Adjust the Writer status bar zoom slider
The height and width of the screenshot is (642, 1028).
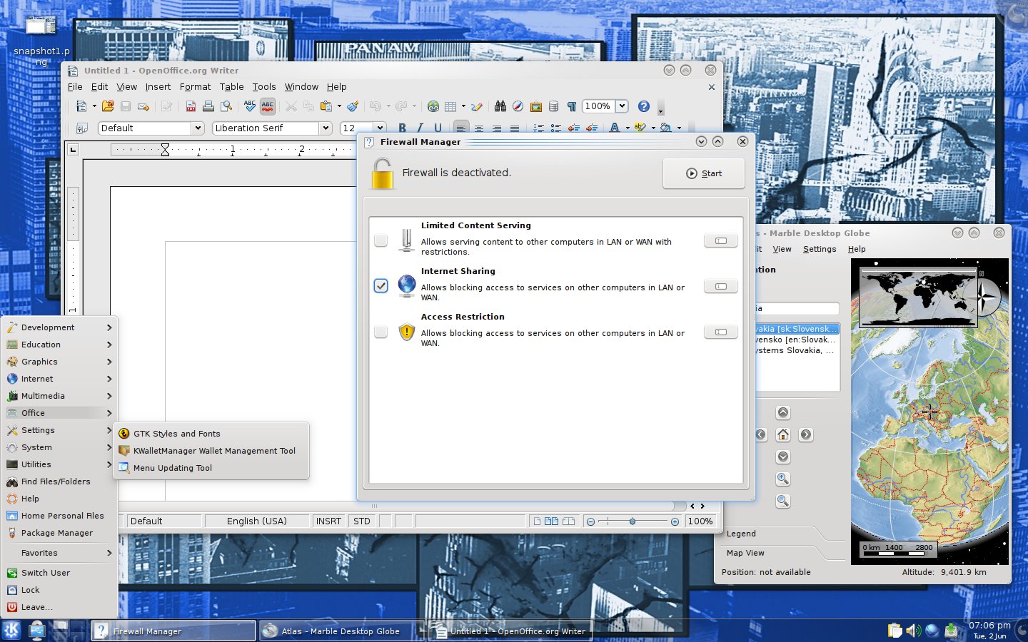[633, 521]
